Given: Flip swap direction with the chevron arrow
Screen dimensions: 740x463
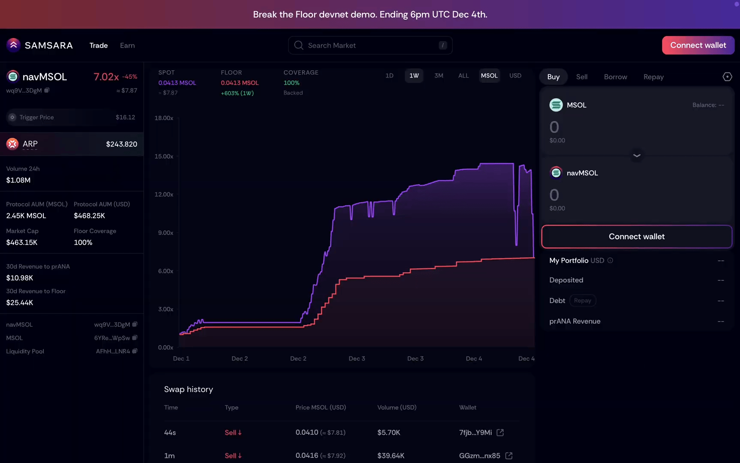Looking at the screenshot, I should pyautogui.click(x=637, y=155).
